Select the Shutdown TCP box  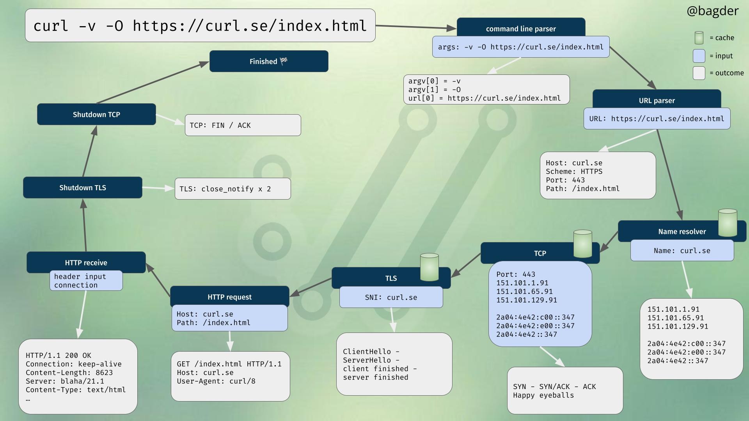coord(96,114)
